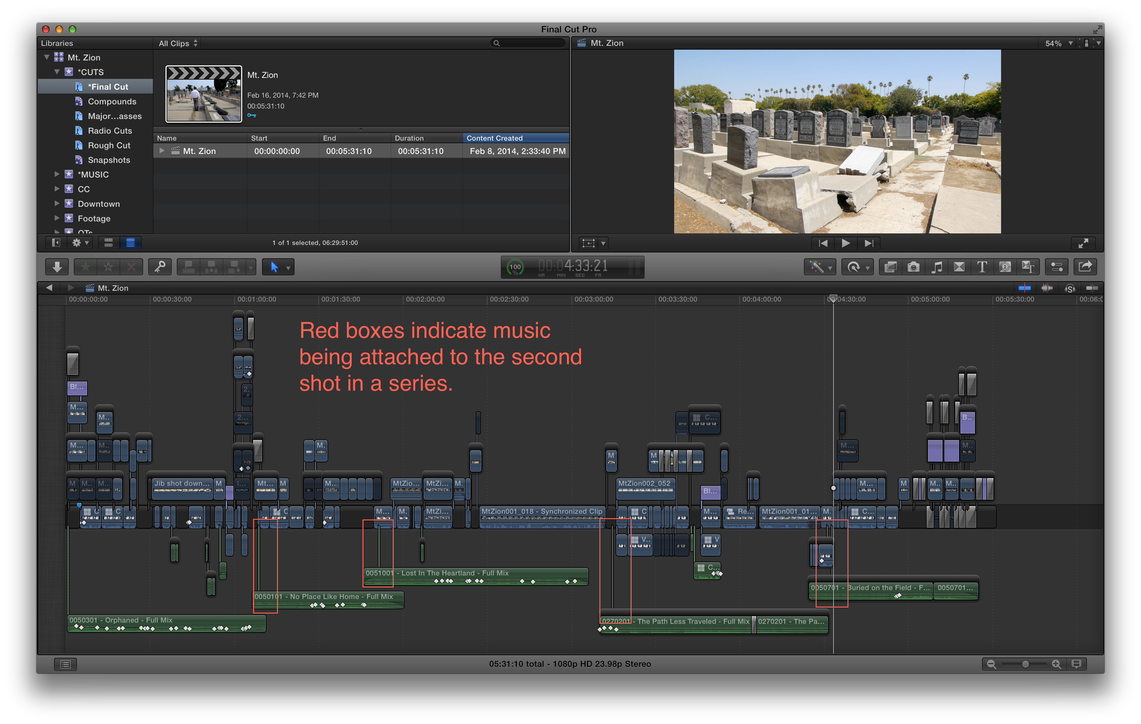Append clip to the storyline button
The image size is (1141, 724).
[234, 267]
